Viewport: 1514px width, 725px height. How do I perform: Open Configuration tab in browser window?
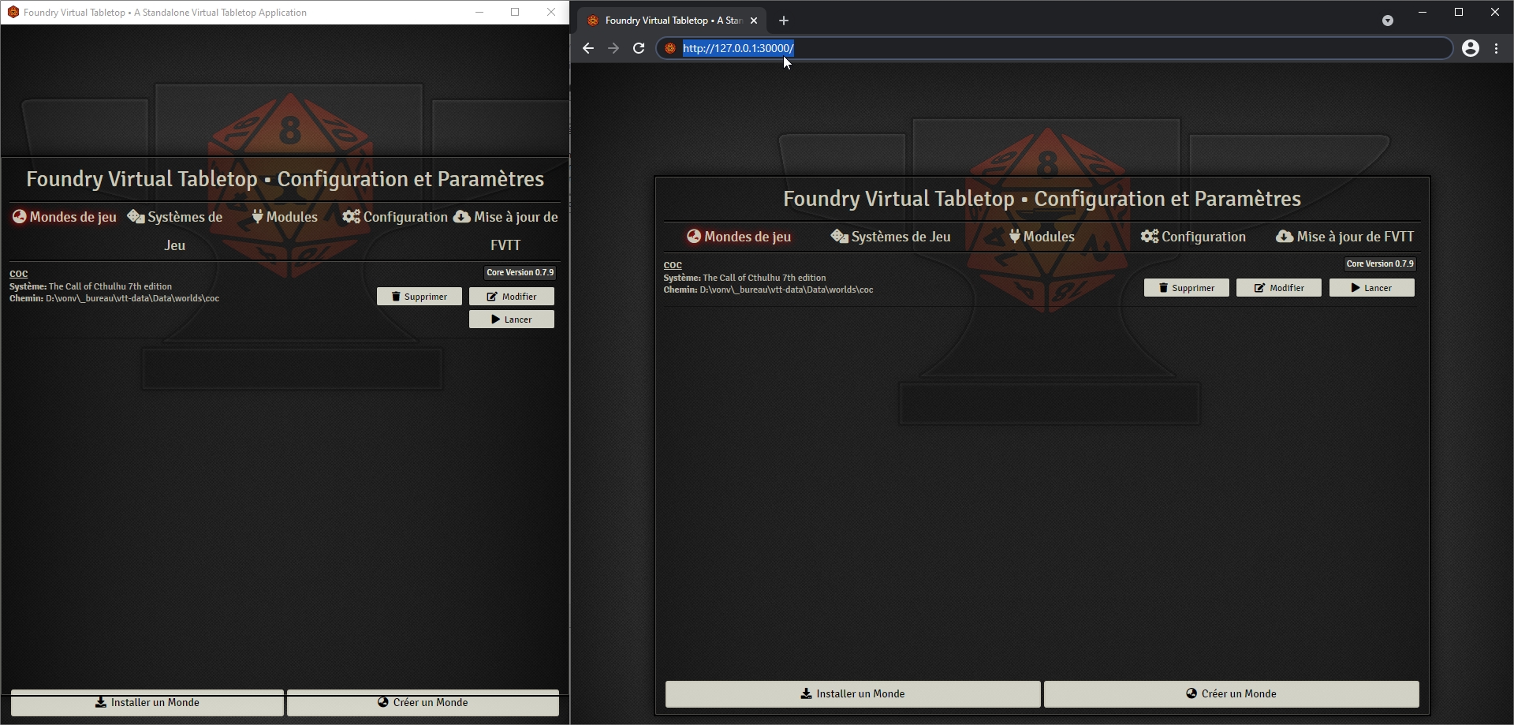point(1193,237)
